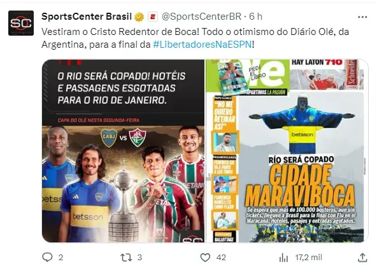
Task: Open the reply comment icon
Action: [x=47, y=257]
